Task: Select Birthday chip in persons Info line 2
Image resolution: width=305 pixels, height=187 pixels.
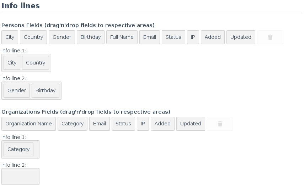Action: [46, 90]
